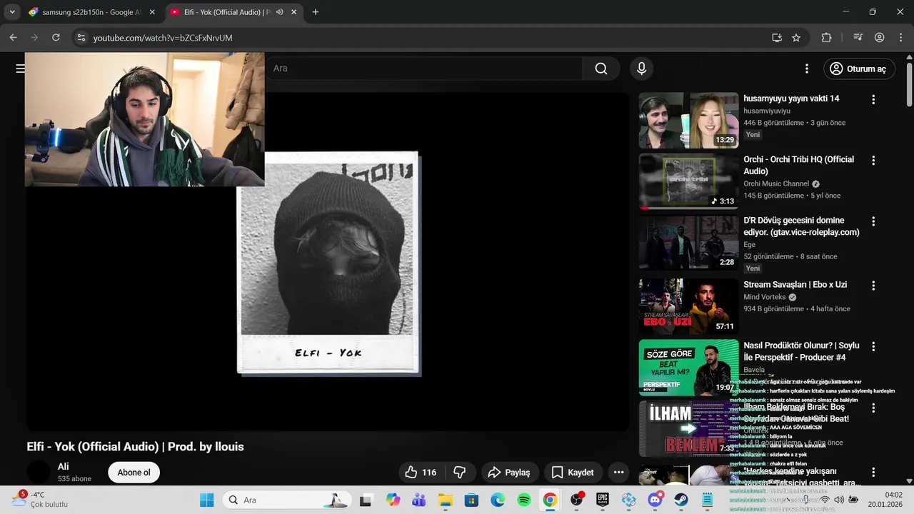The image size is (914, 514).
Task: Open Task View from taskbar
Action: (x=366, y=500)
